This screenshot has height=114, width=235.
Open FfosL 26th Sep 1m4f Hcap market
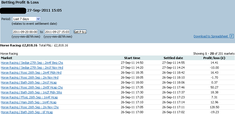pyautogui.click(x=29, y=97)
